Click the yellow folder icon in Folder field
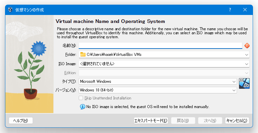 click(x=83, y=55)
